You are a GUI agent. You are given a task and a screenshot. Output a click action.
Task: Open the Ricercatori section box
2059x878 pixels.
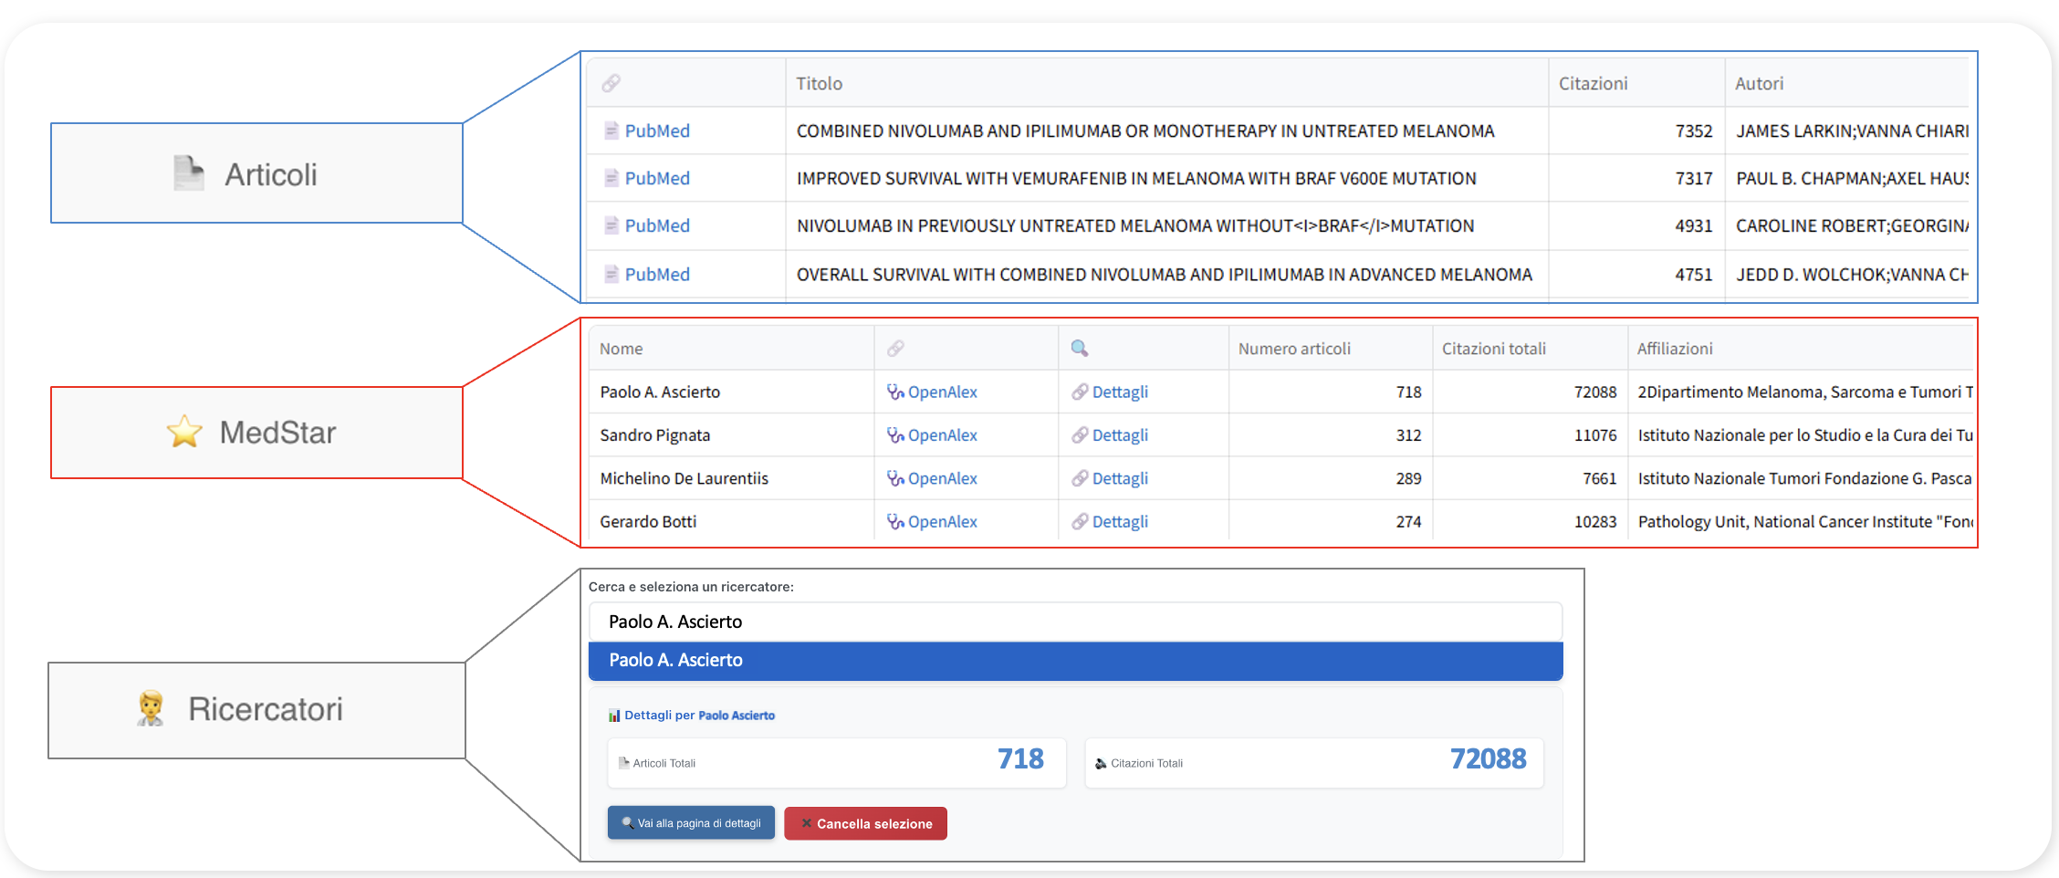click(256, 710)
